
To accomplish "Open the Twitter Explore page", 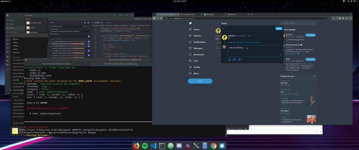I will tap(195, 36).
